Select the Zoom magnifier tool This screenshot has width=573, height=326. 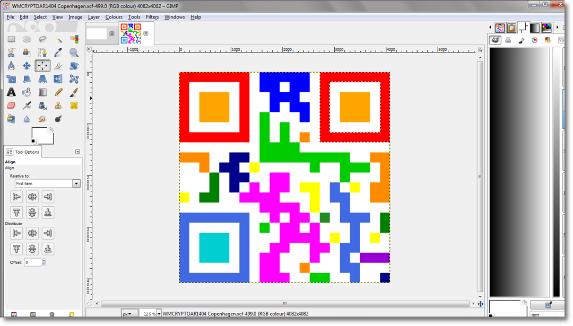tap(74, 52)
